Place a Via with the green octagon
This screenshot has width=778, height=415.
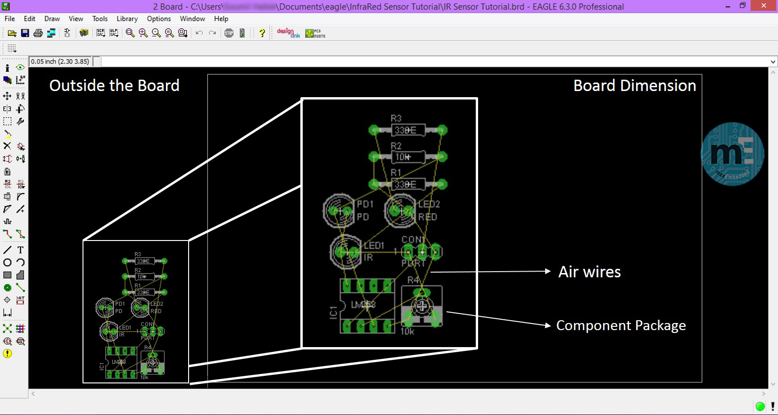pos(7,288)
